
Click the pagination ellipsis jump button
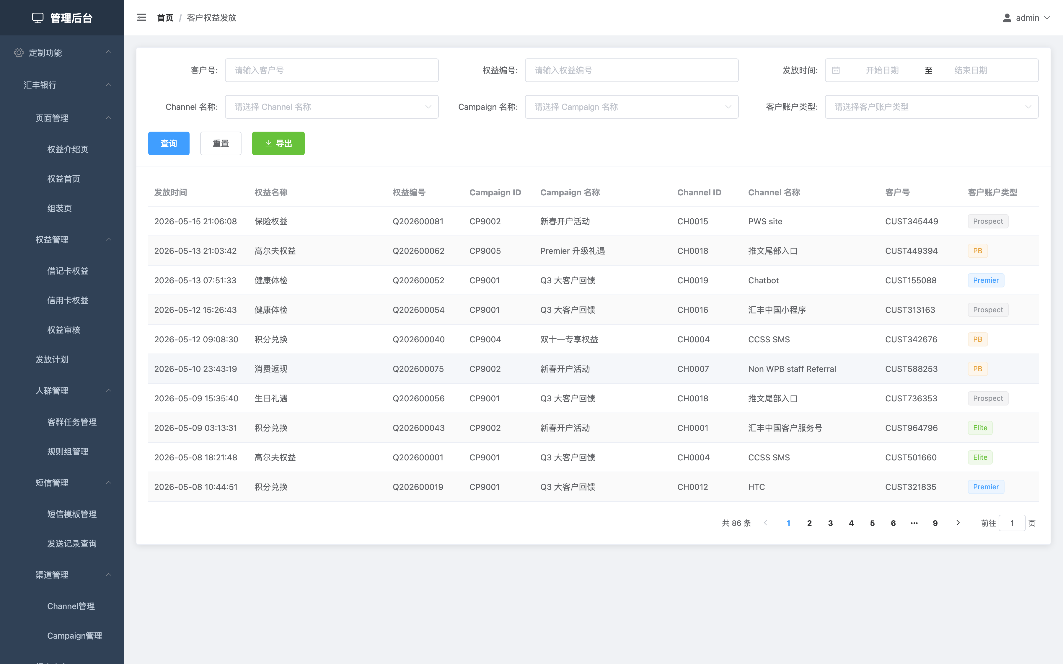pyautogui.click(x=914, y=523)
